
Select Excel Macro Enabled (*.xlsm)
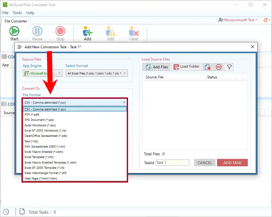point(75,152)
